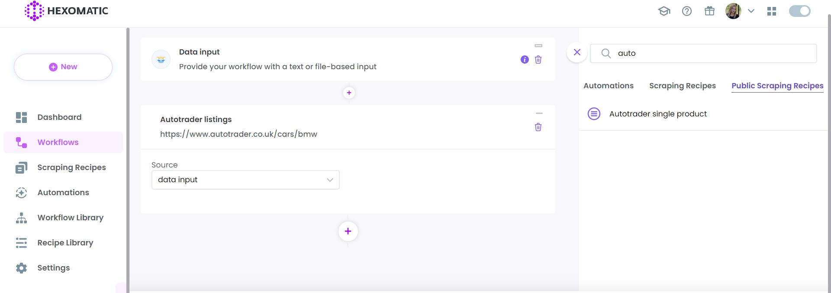Collapse the Data input step

[x=538, y=46]
